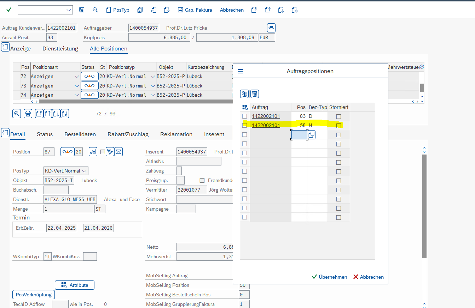Select the Alle Positionen tab
The height and width of the screenshot is (308, 475).
(x=109, y=49)
